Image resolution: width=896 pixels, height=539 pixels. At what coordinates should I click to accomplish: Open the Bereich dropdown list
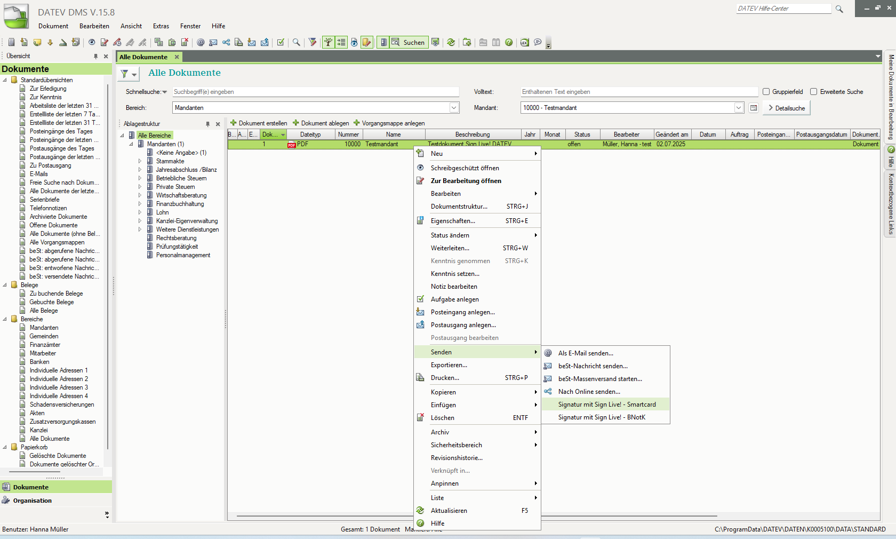[x=454, y=108]
